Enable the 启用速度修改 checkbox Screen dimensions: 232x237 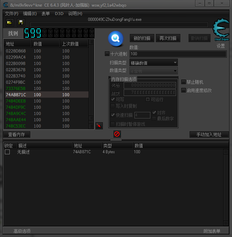point(183,90)
